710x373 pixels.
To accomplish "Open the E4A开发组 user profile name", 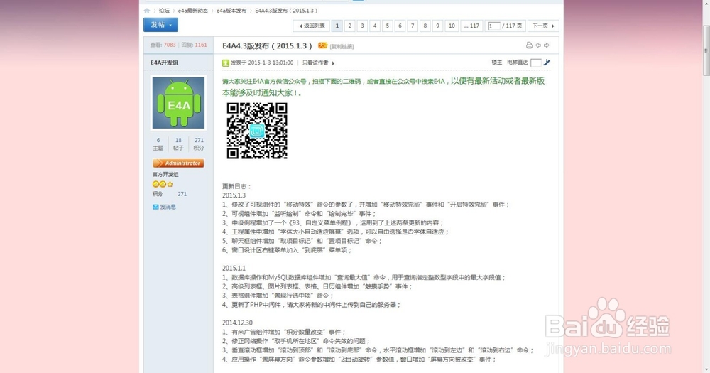I will [165, 63].
